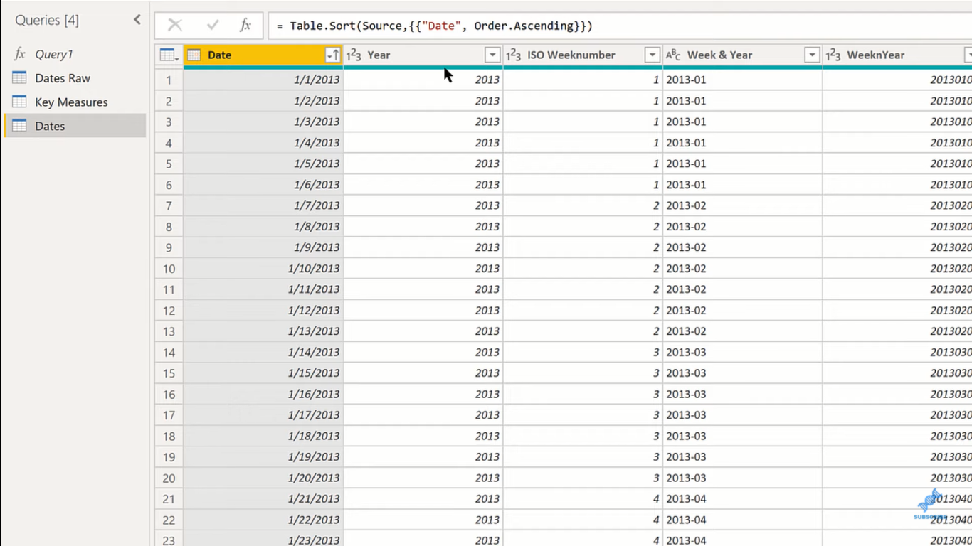Click the Year cell in row 5
The width and height of the screenshot is (972, 546).
pyautogui.click(x=423, y=164)
